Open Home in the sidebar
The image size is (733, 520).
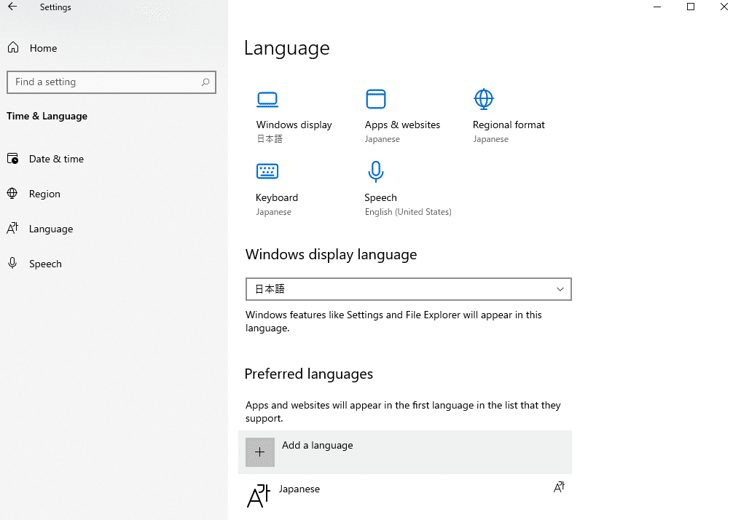point(43,48)
